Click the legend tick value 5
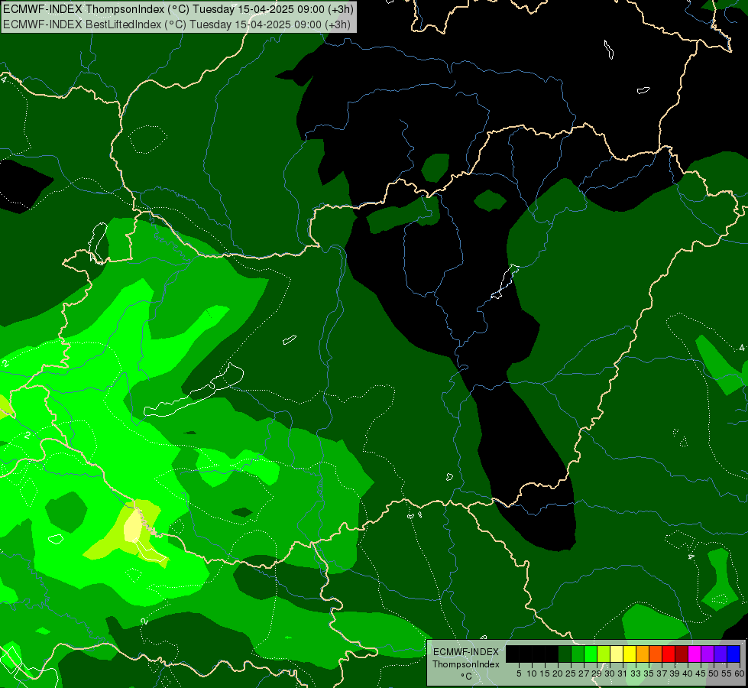This screenshot has width=748, height=688. (519, 673)
